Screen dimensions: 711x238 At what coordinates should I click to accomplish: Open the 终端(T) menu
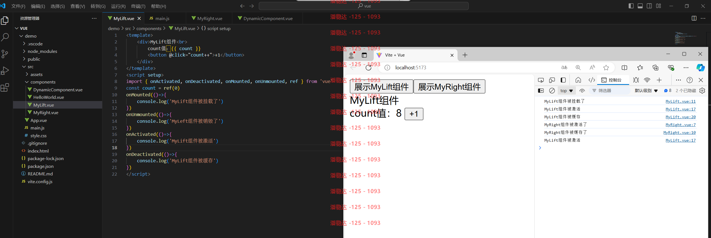[x=138, y=6]
